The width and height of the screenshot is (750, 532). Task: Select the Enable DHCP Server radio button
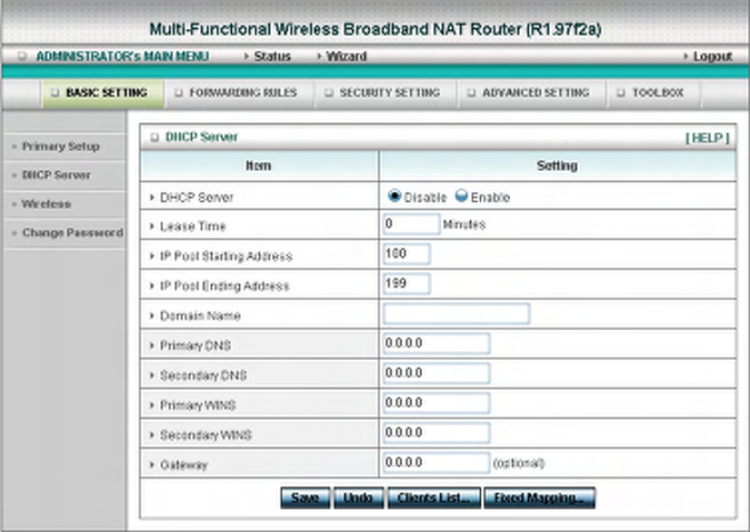(461, 195)
